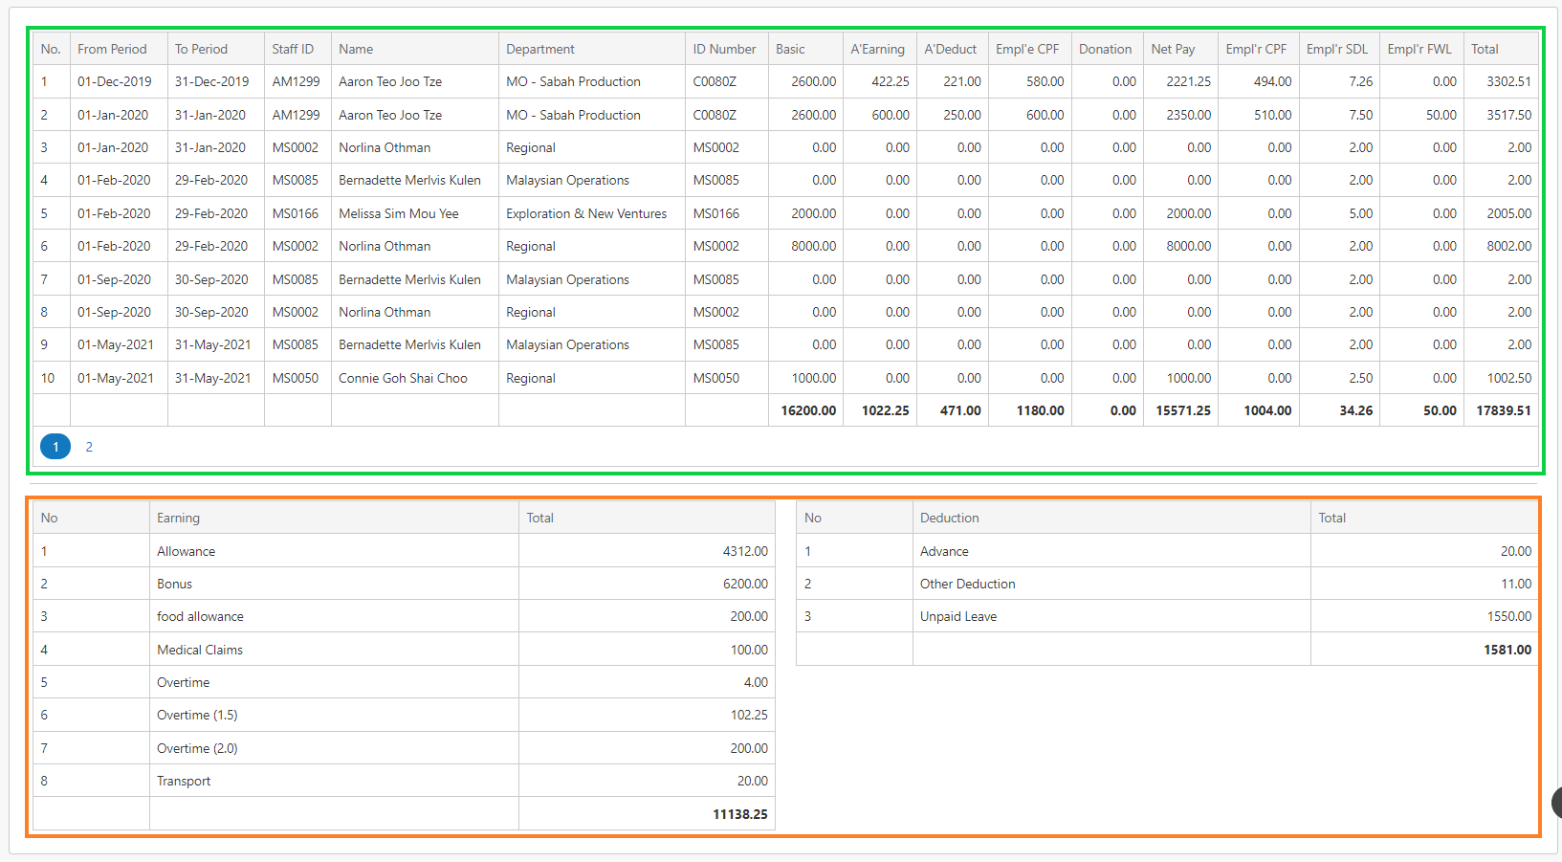Select the Allowance earning row
Viewport: 1562px width, 862px height.
pos(404,551)
